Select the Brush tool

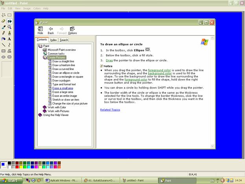[x=9, y=33]
